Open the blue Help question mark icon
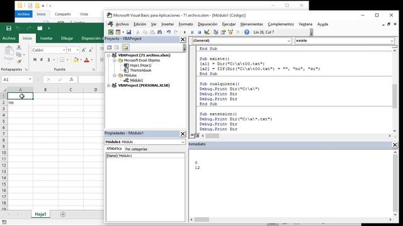 pyautogui.click(x=247, y=32)
